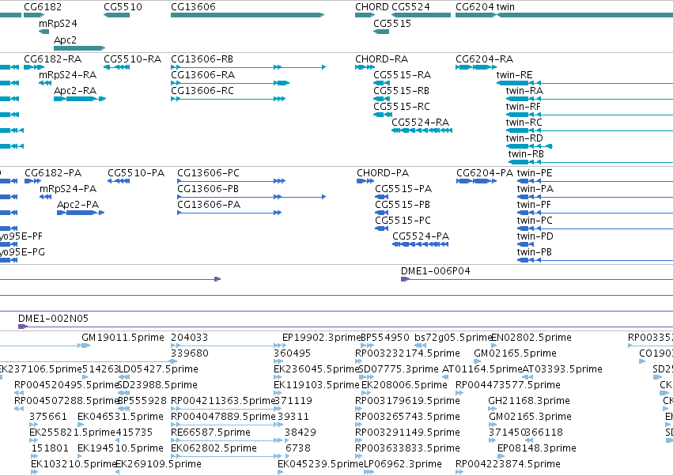Select EST EK269109.5prime
This screenshot has width=673, height=476.
point(158,464)
